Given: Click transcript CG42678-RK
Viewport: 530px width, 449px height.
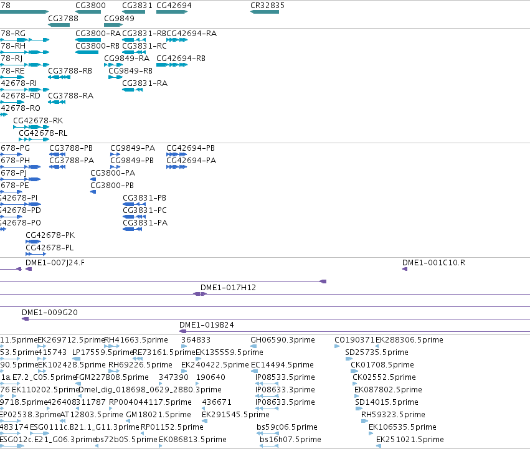Looking at the screenshot, I should tap(31, 127).
